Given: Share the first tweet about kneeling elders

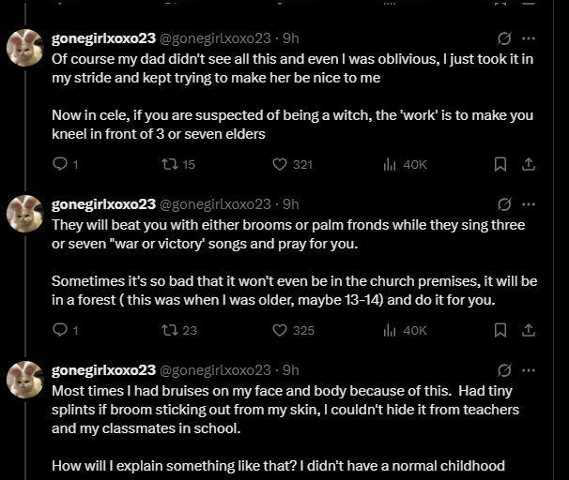Looking at the screenshot, I should tap(528, 164).
